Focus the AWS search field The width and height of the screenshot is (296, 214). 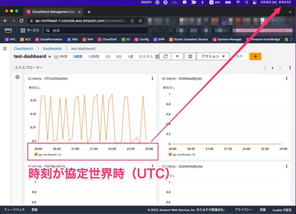[x=96, y=31]
